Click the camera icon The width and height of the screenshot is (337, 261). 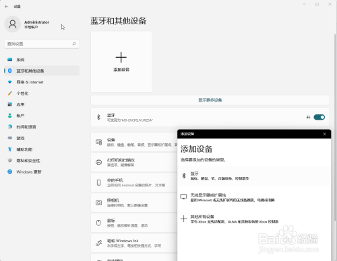pyautogui.click(x=98, y=202)
